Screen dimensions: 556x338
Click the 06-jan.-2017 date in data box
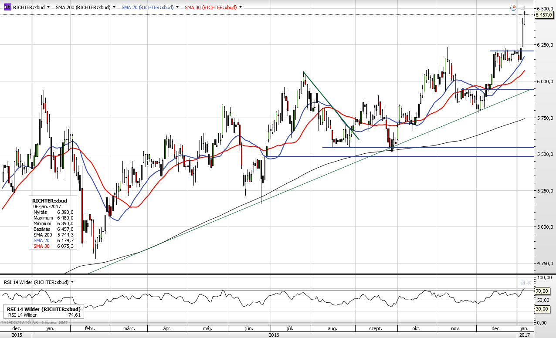click(x=47, y=206)
